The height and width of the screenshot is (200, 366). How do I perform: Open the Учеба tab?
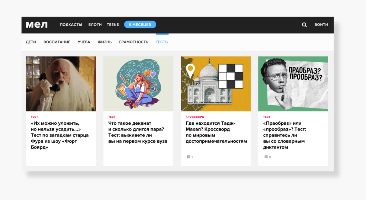click(84, 42)
